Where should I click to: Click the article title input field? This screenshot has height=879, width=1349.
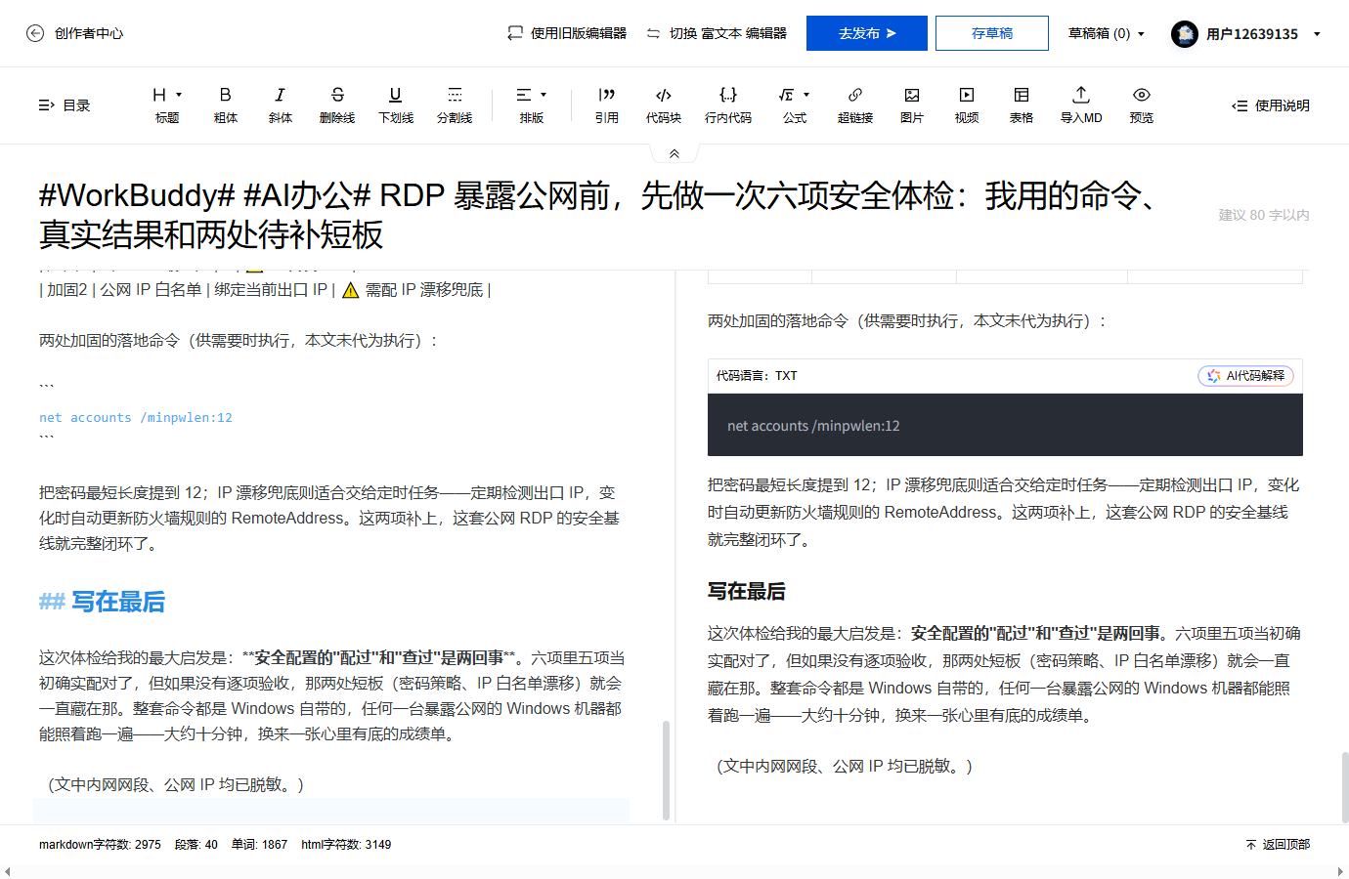tap(606, 215)
